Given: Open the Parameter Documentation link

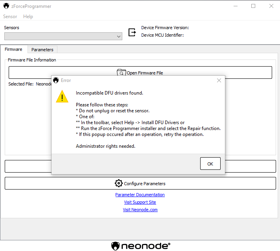Looking at the screenshot, I should tap(140, 195).
